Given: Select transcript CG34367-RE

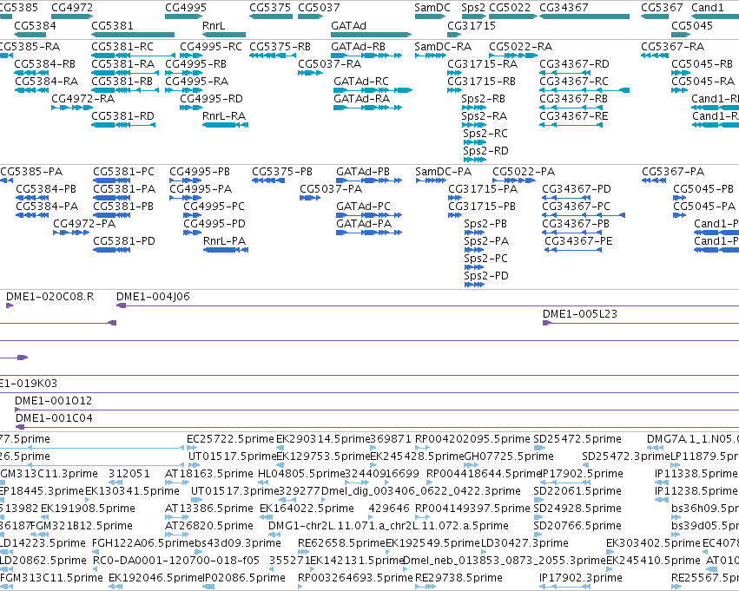Looking at the screenshot, I should pos(574,115).
